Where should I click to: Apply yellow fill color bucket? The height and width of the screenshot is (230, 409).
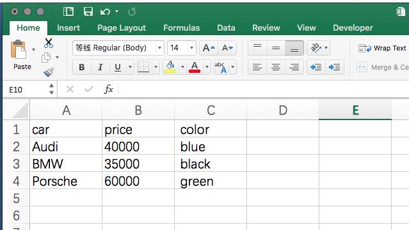170,67
